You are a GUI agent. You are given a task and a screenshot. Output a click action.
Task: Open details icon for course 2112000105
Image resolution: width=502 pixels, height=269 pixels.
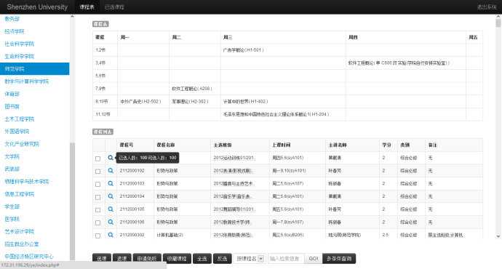[x=111, y=209]
